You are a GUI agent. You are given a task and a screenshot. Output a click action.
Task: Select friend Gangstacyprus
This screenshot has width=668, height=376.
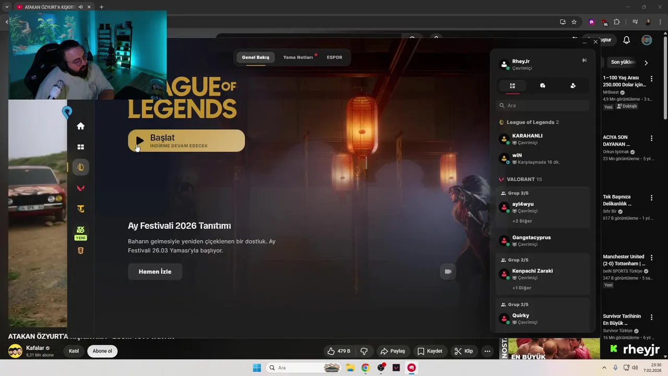coord(543,241)
